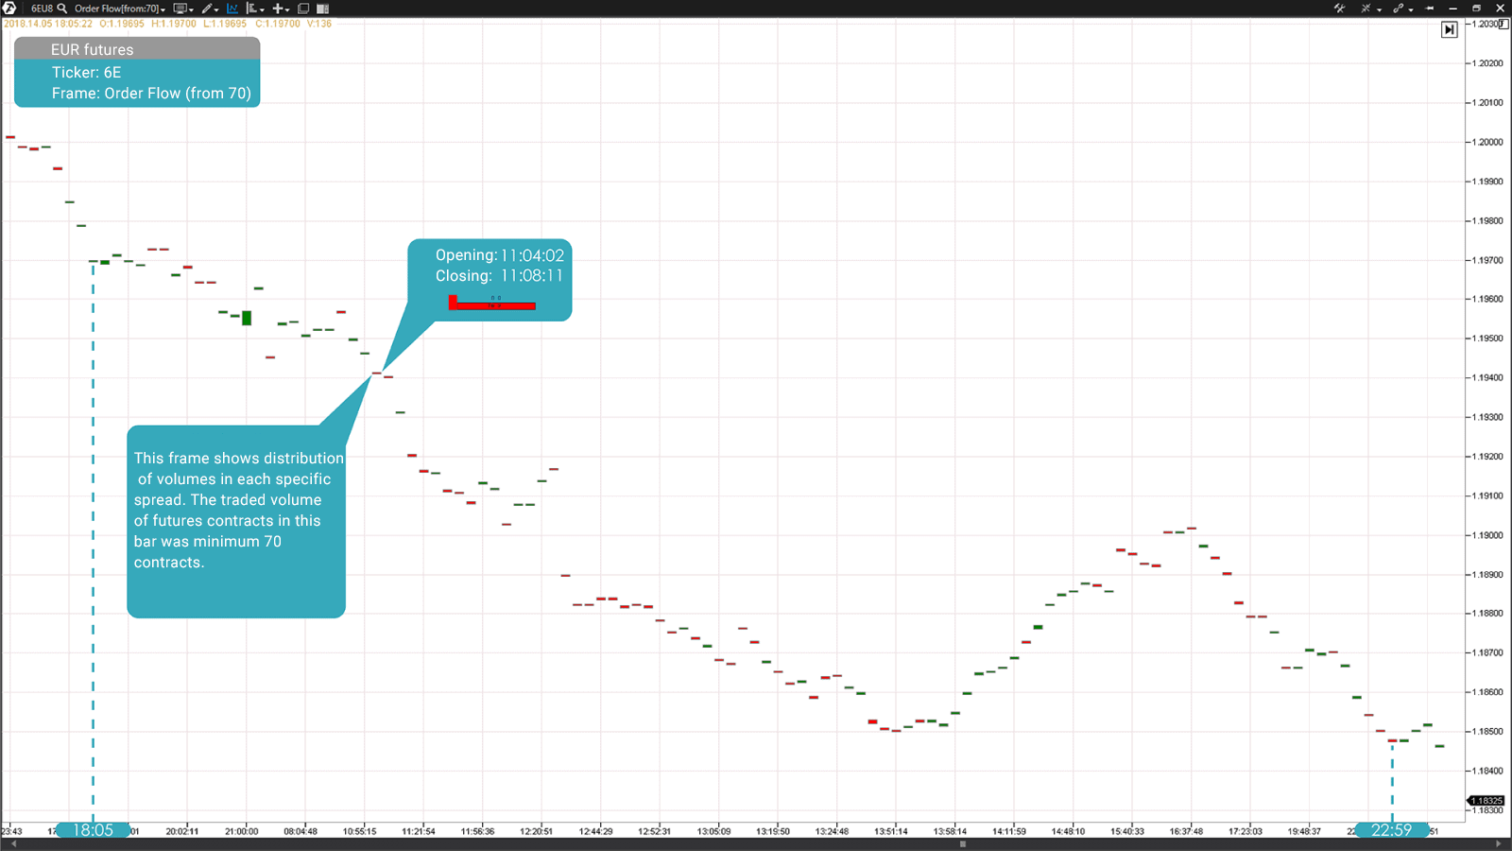Jump to latest bar with skip-to-end button
1512x851 pixels.
tap(1449, 30)
